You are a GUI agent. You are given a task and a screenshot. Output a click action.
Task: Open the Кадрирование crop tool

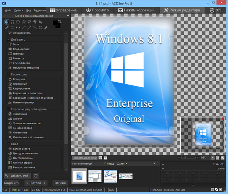[x=22, y=88]
